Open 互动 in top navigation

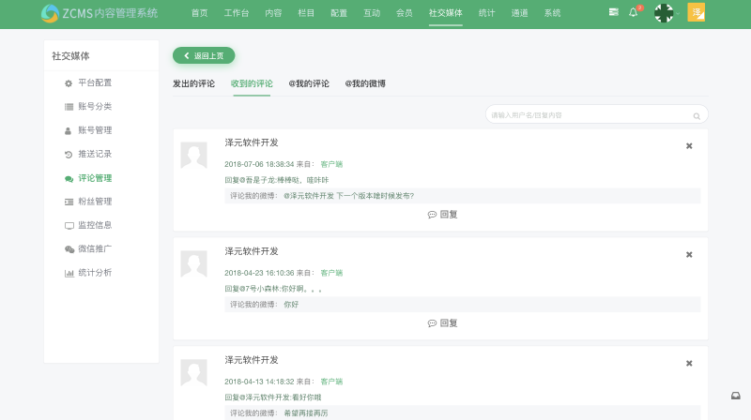coord(372,13)
